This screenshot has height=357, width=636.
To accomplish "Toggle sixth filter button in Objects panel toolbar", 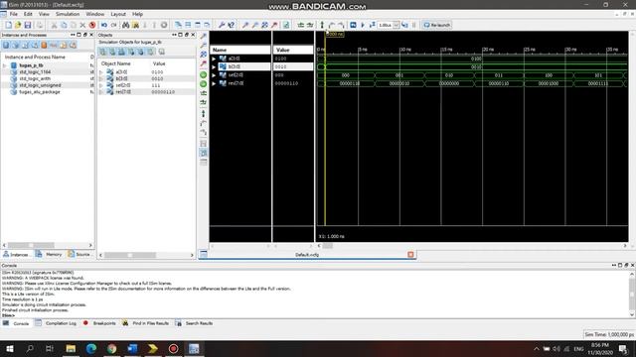I will click(x=150, y=52).
